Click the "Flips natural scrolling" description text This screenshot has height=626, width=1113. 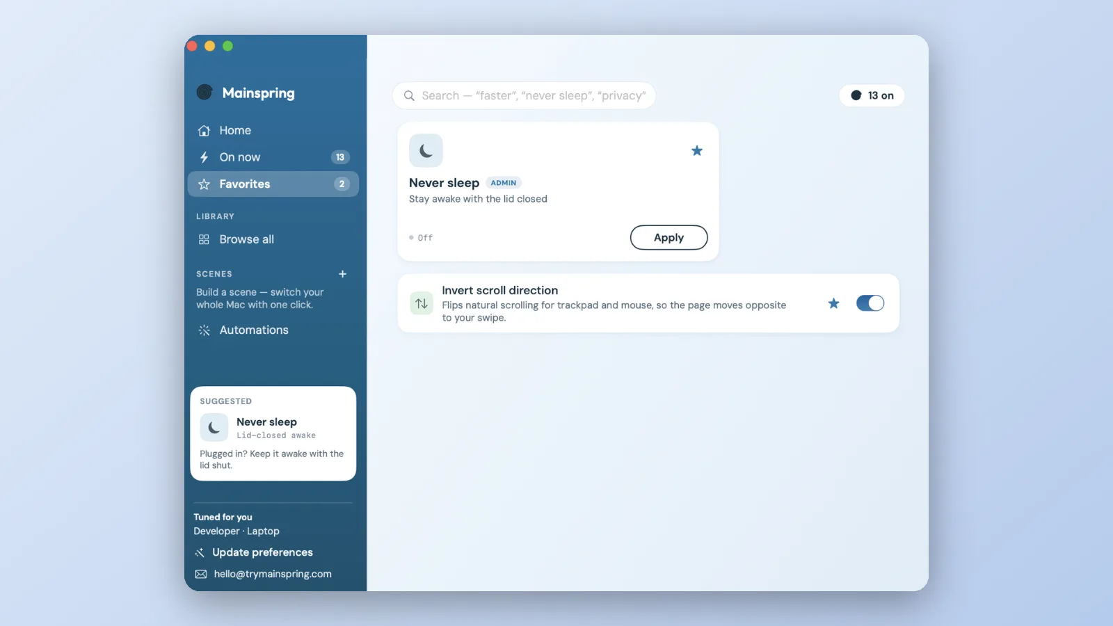(x=614, y=312)
